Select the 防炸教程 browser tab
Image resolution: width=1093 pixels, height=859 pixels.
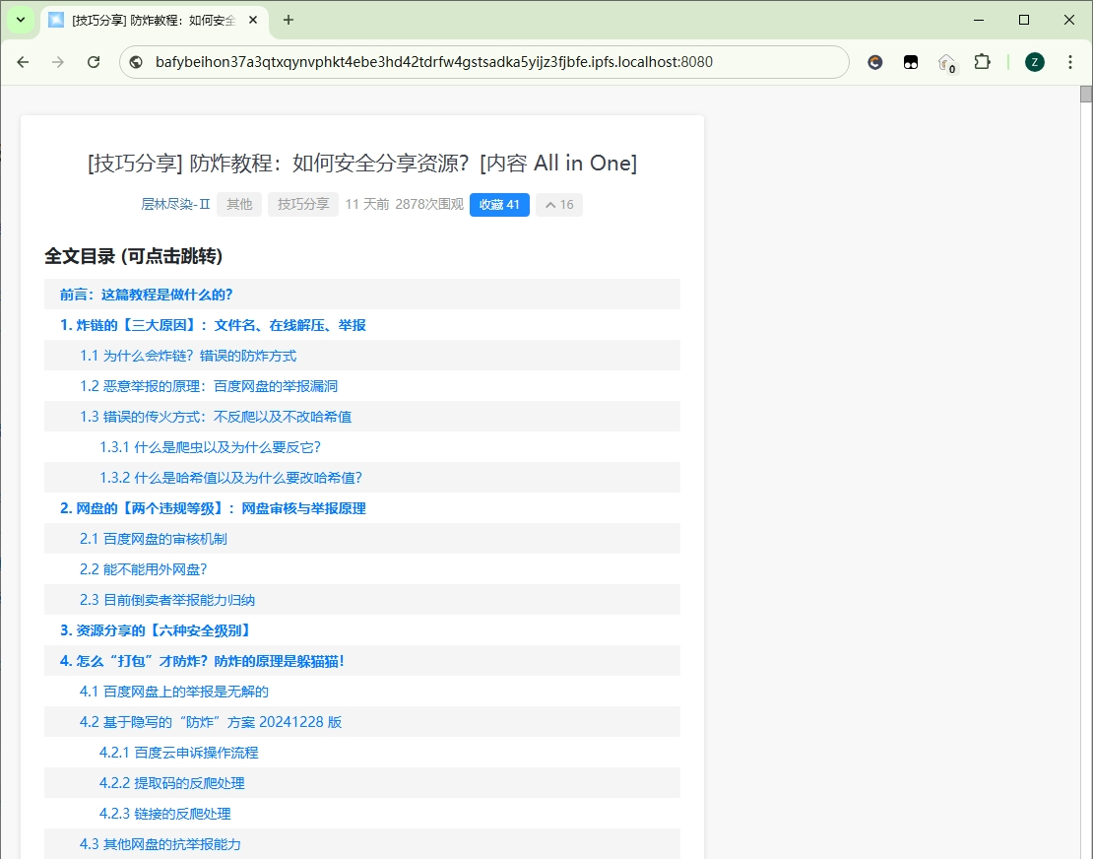148,20
